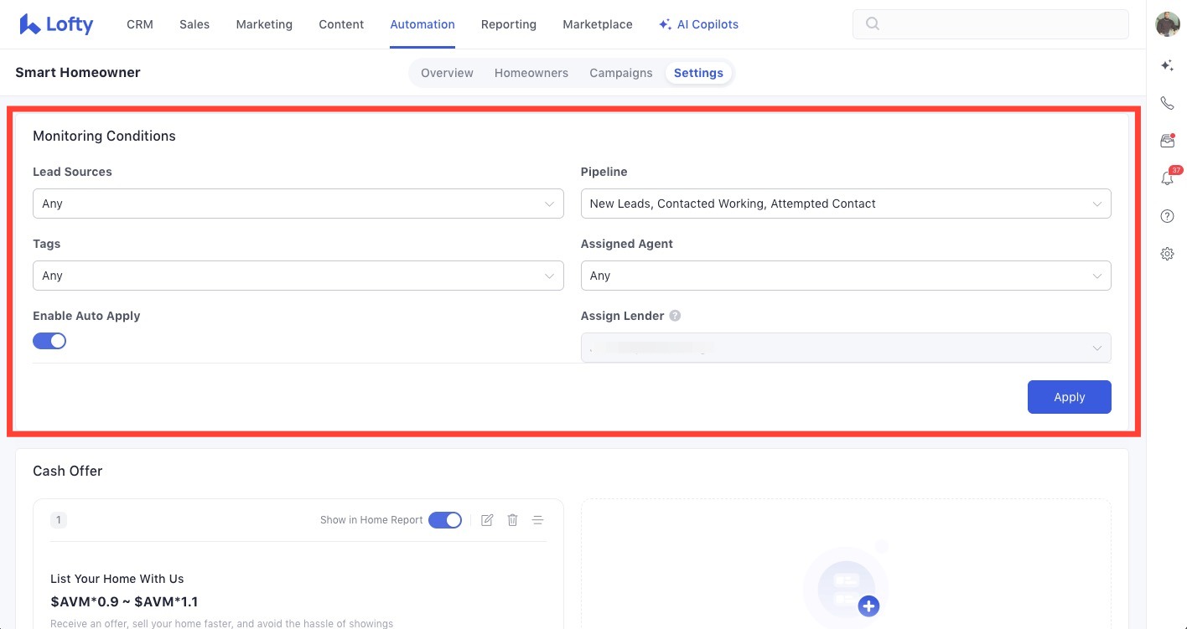Open the settings gear icon
This screenshot has width=1187, height=629.
pyautogui.click(x=1167, y=254)
